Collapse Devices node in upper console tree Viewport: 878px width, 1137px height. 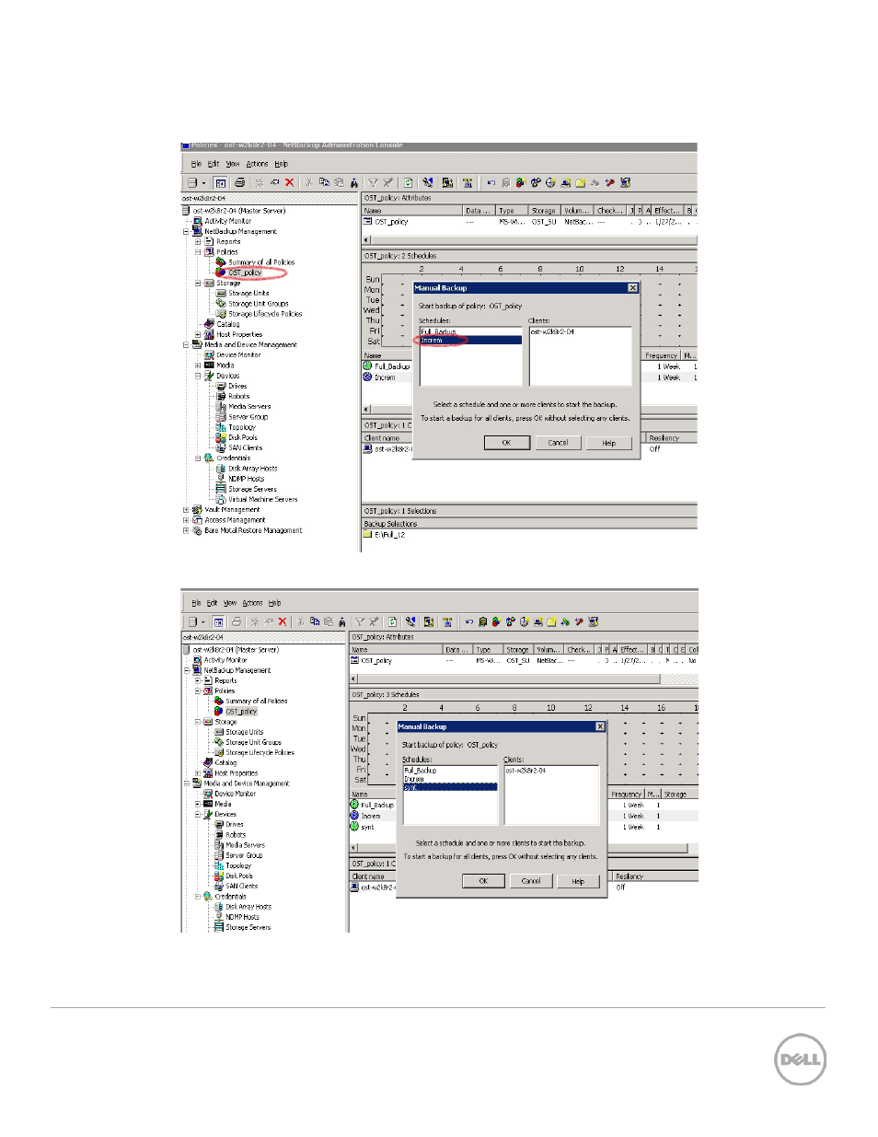198,376
